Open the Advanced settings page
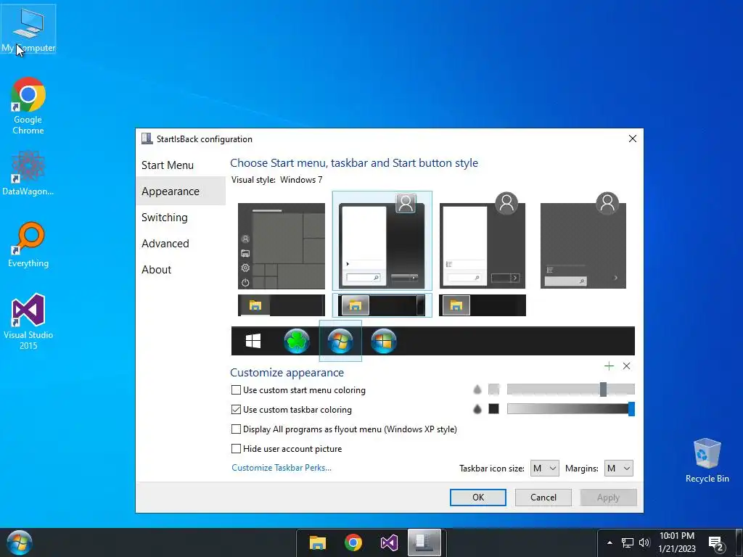The width and height of the screenshot is (743, 557). (180, 244)
